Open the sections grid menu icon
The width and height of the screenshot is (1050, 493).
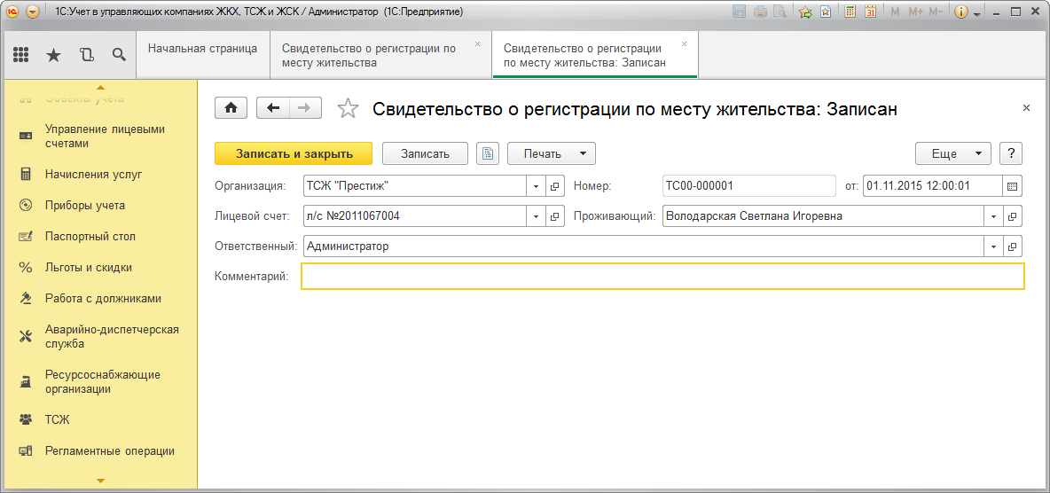tap(21, 55)
